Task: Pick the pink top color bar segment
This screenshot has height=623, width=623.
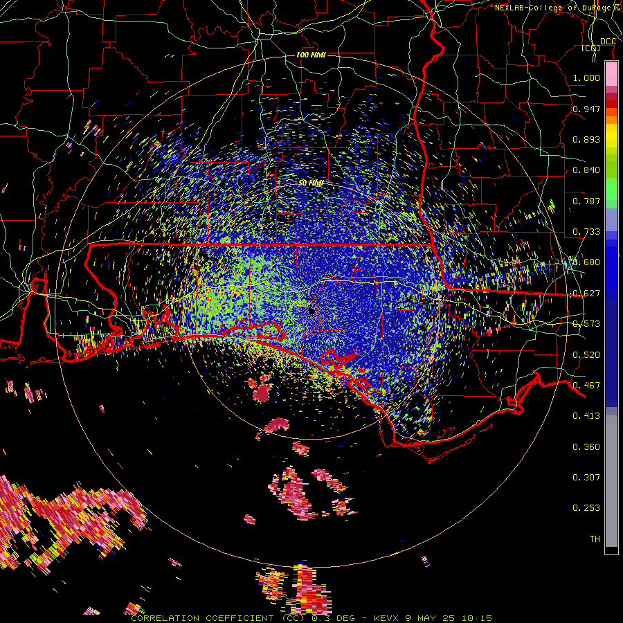Action: [611, 74]
